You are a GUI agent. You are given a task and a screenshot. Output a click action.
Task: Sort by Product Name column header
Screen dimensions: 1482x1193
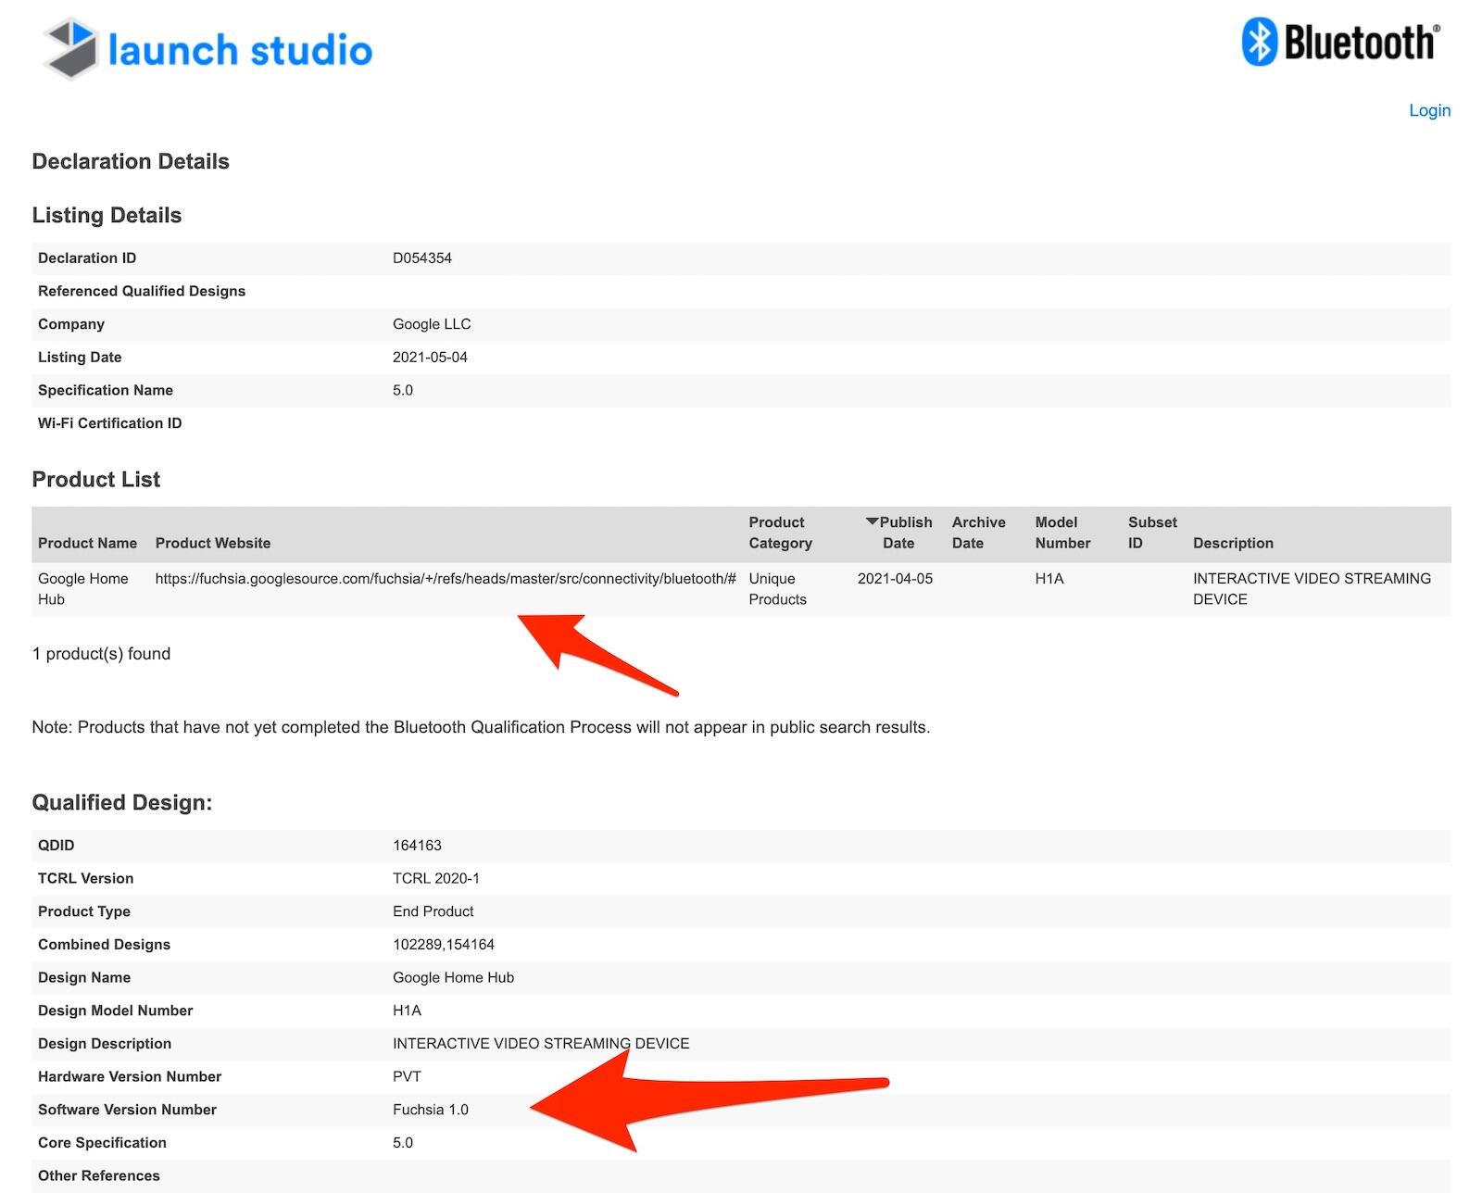(87, 543)
